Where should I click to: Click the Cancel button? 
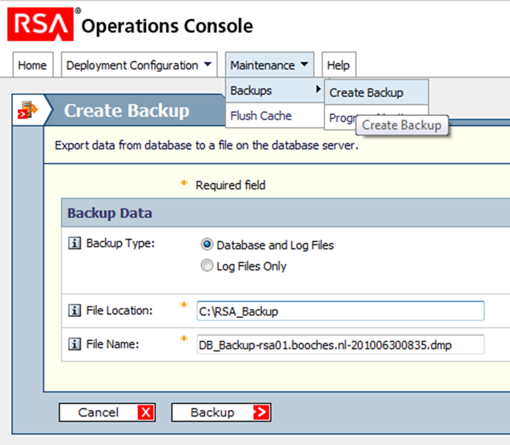[107, 413]
